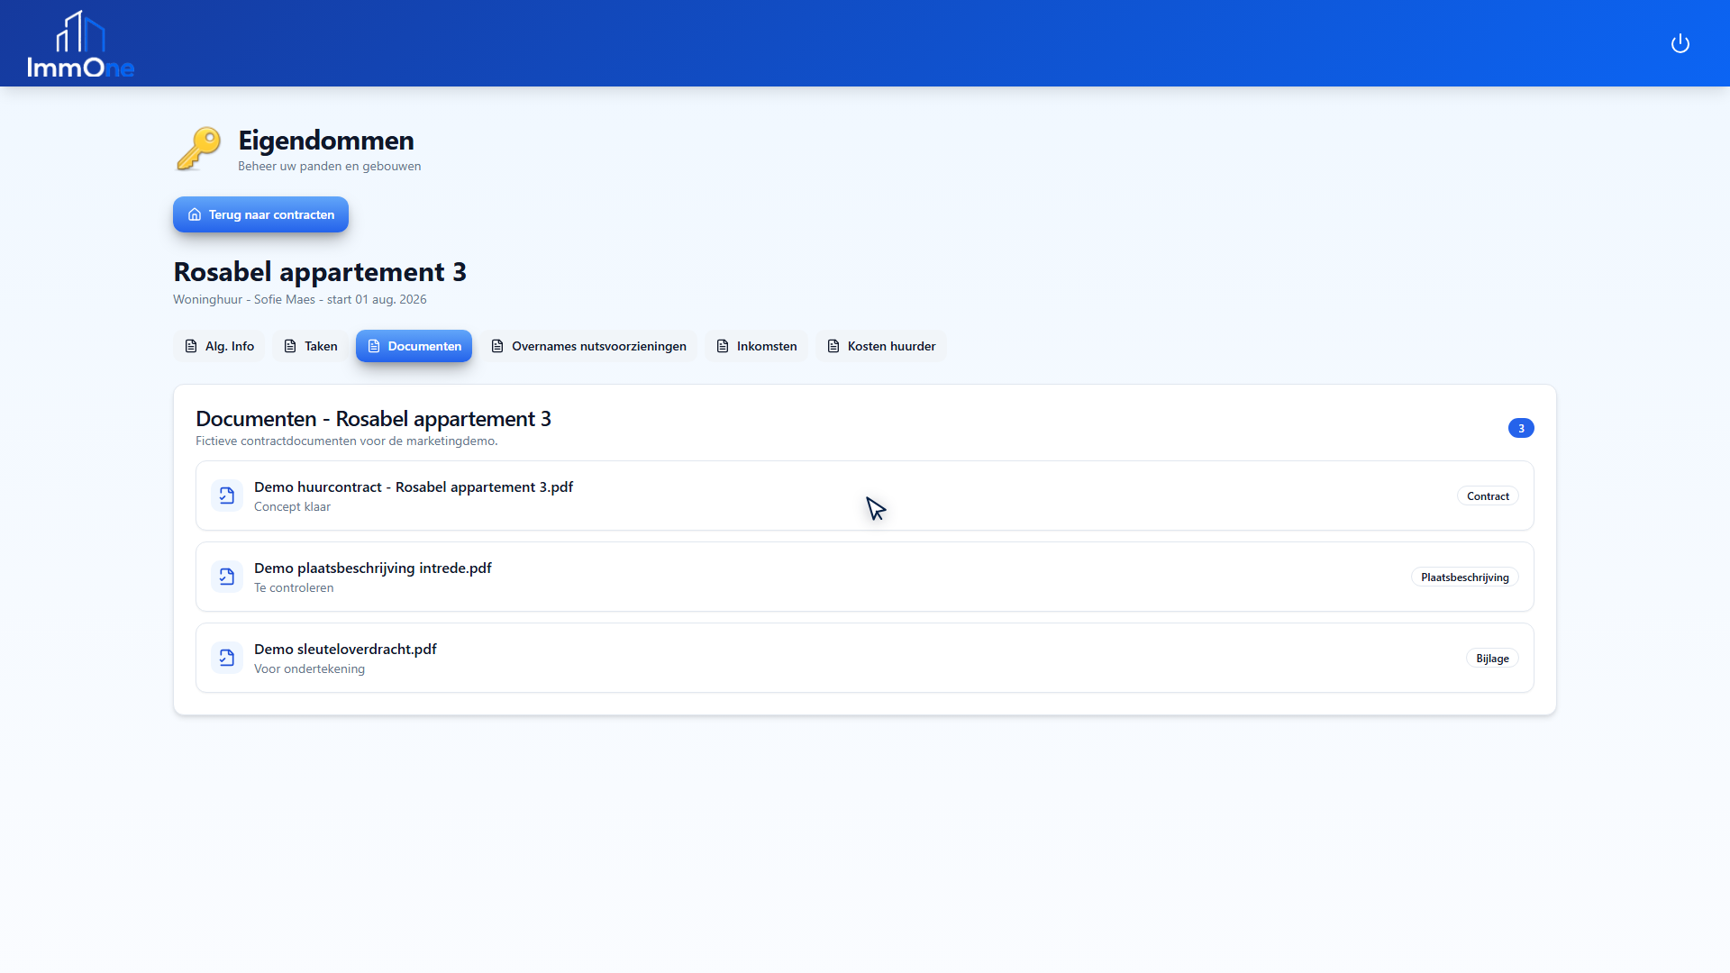The width and height of the screenshot is (1730, 973).
Task: Click file icon of Demo sleuteloverdracht row
Action: (x=227, y=658)
